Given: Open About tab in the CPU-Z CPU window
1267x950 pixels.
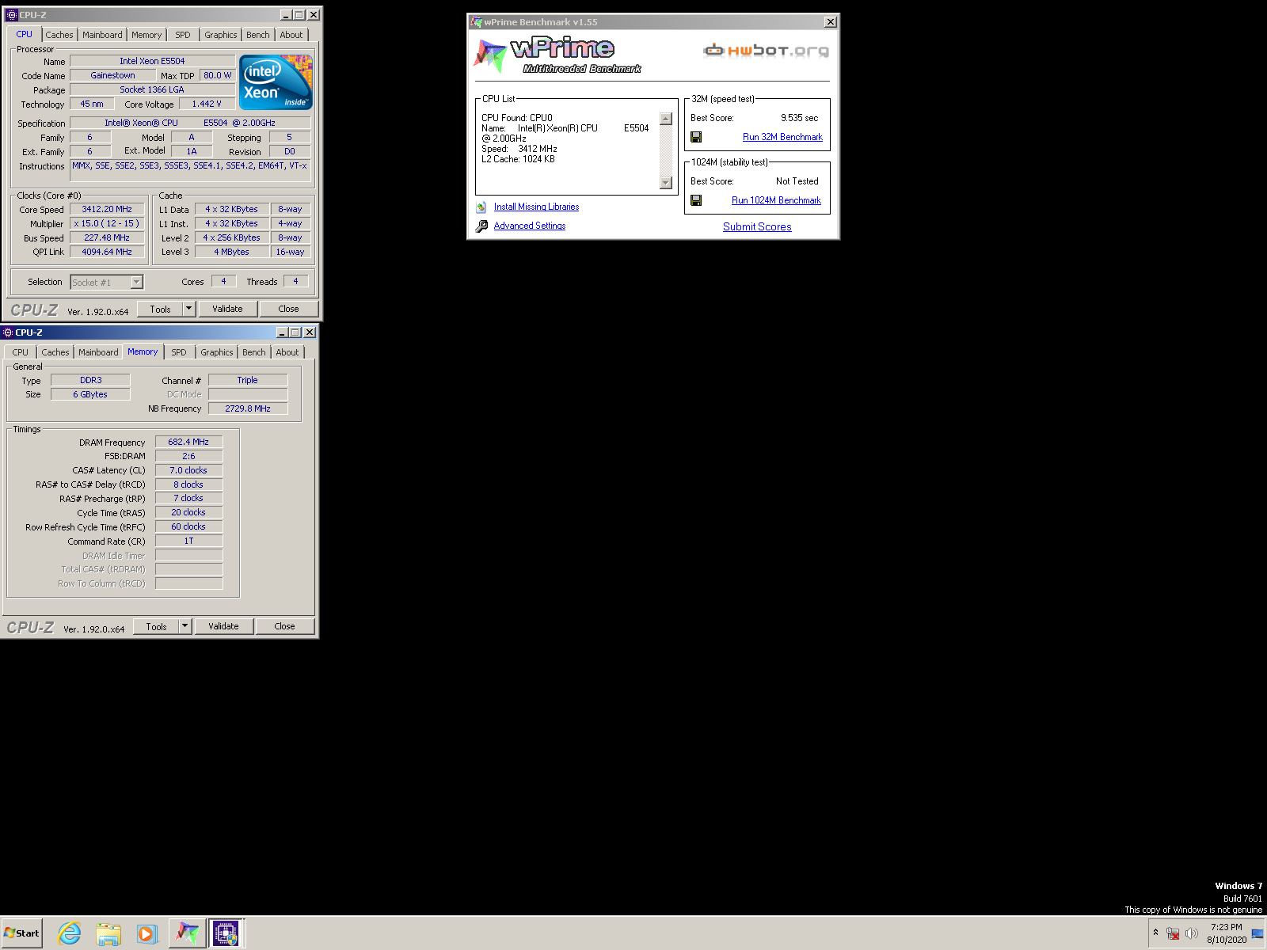Looking at the screenshot, I should pos(291,35).
